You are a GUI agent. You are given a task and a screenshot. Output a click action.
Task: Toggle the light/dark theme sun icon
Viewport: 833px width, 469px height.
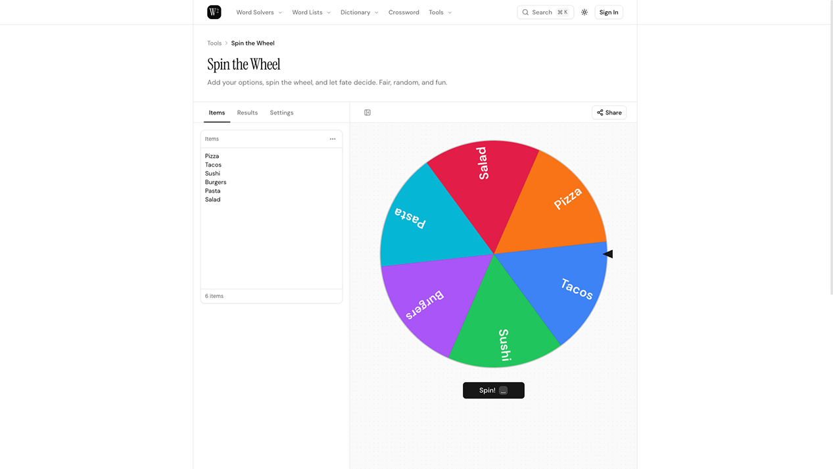(584, 12)
